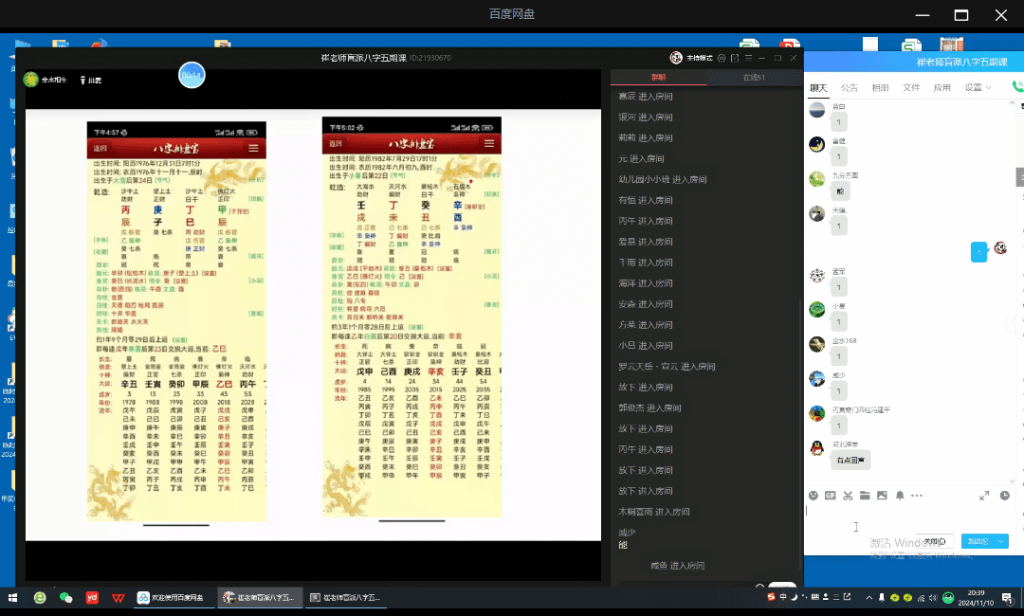Switch to the 文件 tab
Image resolution: width=1024 pixels, height=616 pixels.
pyautogui.click(x=911, y=87)
